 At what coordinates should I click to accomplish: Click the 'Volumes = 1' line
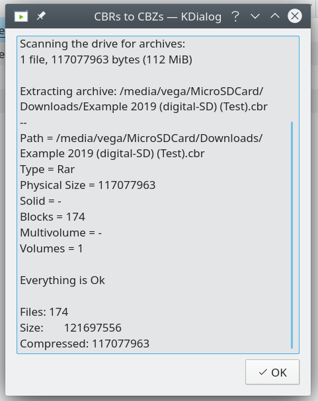point(52,248)
